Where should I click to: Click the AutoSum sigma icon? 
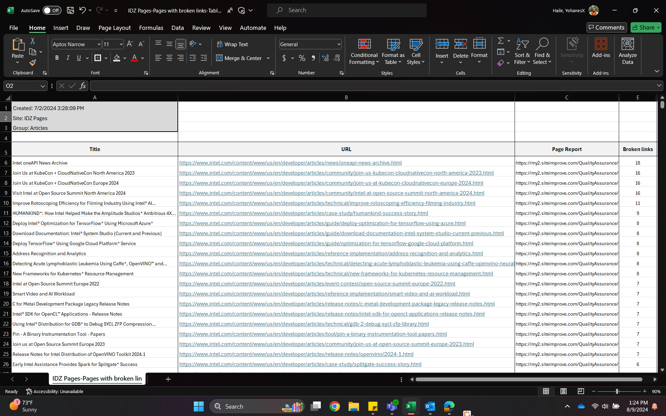(x=501, y=41)
